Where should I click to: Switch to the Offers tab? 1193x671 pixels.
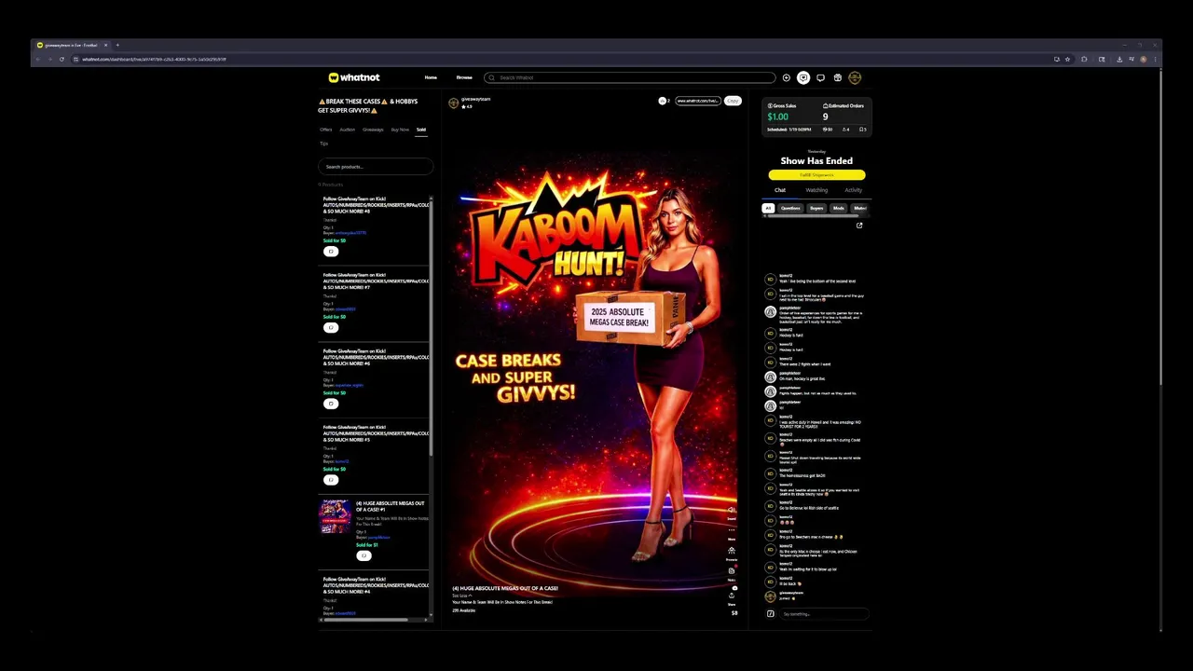click(325, 130)
